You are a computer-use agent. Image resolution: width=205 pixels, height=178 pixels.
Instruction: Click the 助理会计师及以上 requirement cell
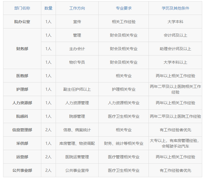175,49
